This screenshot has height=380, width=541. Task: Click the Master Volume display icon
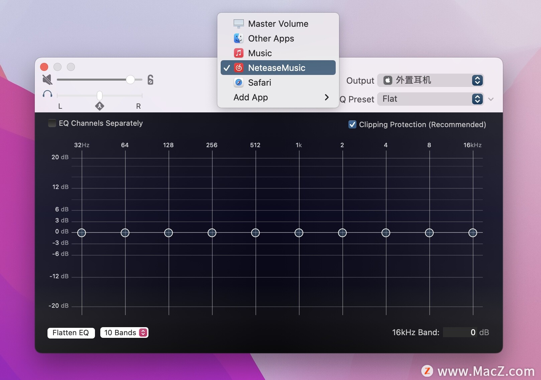pyautogui.click(x=238, y=24)
